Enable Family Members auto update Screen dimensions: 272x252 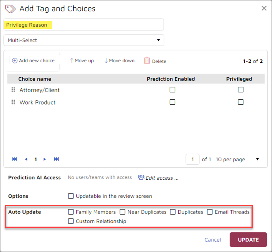[71, 212]
